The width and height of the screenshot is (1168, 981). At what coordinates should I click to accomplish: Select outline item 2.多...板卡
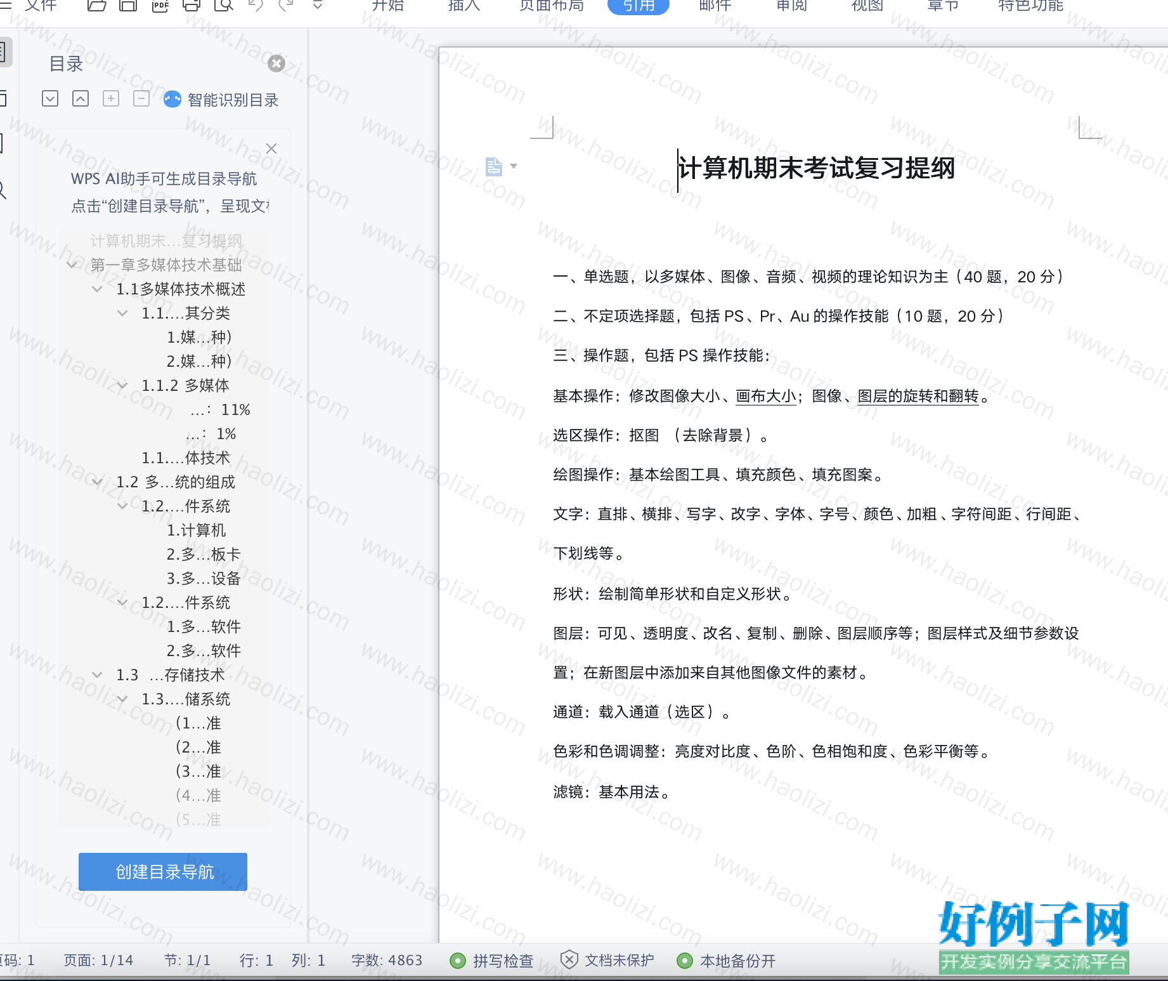[x=204, y=554]
